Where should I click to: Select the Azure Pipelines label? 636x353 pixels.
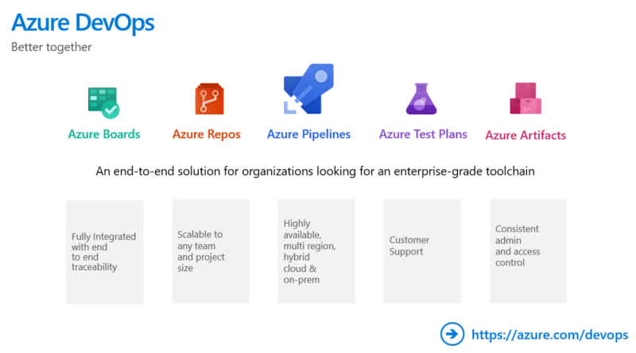[x=308, y=134]
